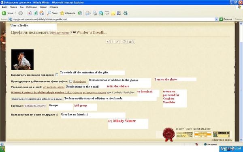Screen dimensions: 243x152
Task: Open the Windows Start button
Action: (x=2, y=149)
